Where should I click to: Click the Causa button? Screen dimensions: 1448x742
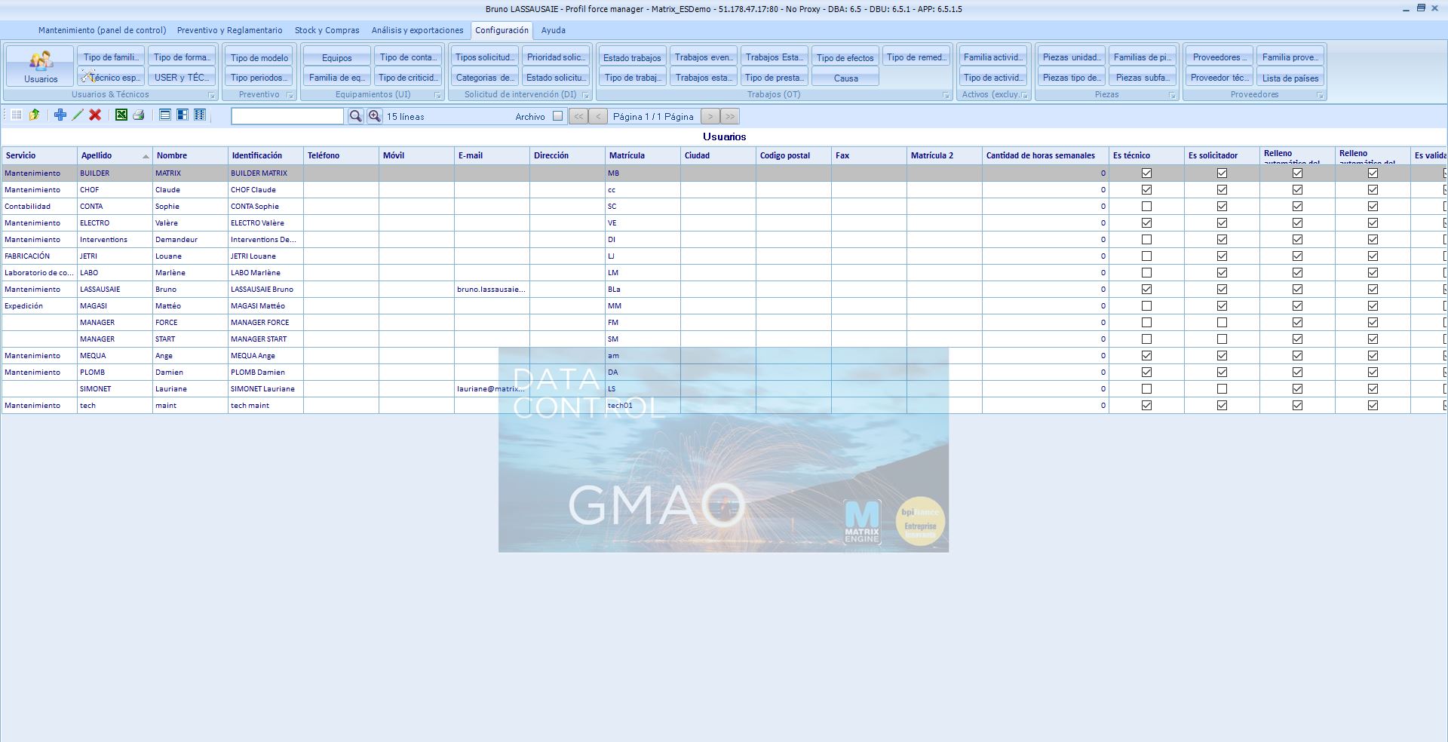pyautogui.click(x=845, y=78)
